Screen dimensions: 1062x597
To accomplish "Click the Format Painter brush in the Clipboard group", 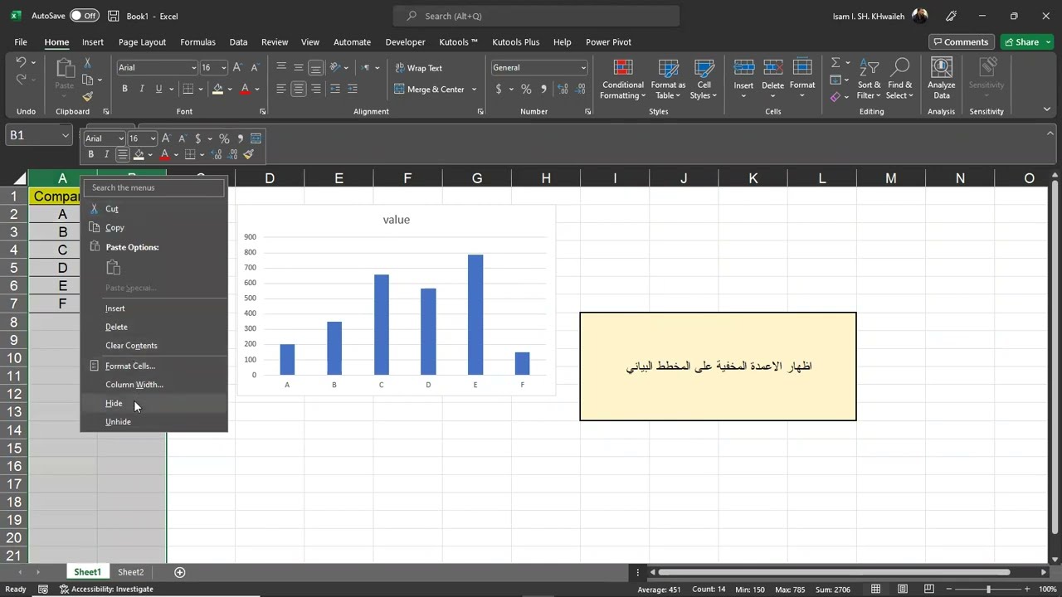I will coord(87,96).
